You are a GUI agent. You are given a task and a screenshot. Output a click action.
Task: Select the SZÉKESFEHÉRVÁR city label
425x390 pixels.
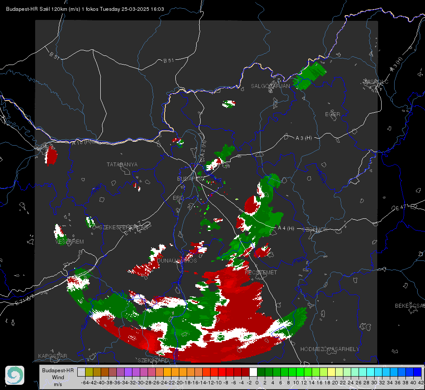123,227
